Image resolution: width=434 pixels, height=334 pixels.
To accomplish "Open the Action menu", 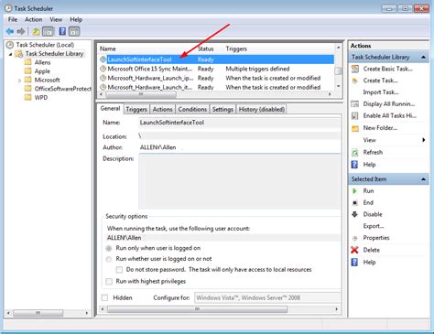I will click(34, 19).
